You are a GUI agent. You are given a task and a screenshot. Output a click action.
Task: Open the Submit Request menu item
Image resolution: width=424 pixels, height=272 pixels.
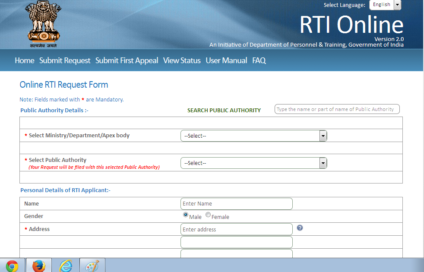point(65,60)
